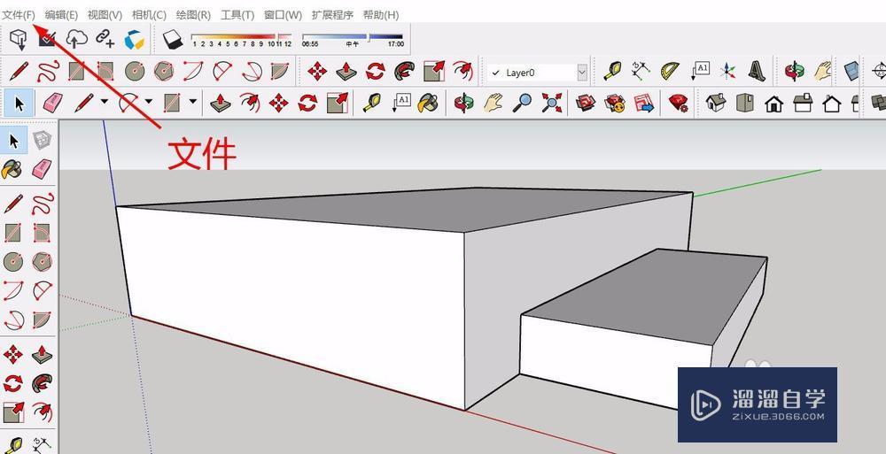Image resolution: width=886 pixels, height=454 pixels.
Task: Open the 编辑(E) menu
Action: pyautogui.click(x=61, y=15)
